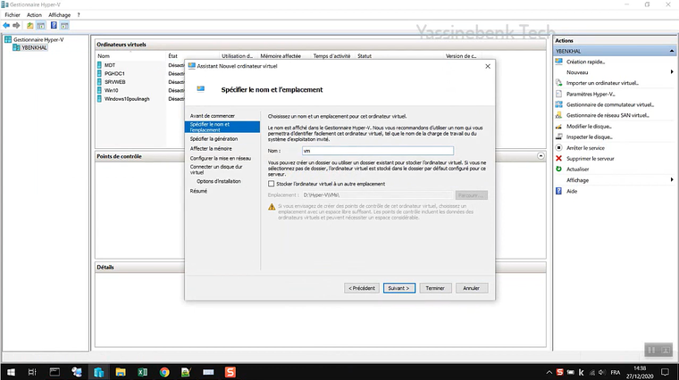Screen dimensions: 679x380
Task: Click the Aide icon in Actions
Action: [558, 191]
